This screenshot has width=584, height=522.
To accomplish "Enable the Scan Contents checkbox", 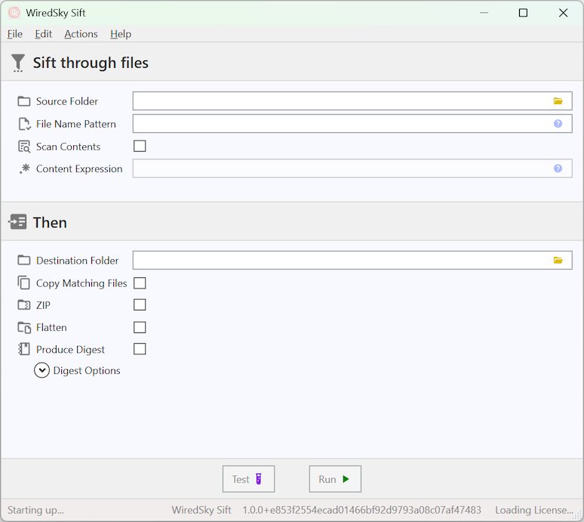I will tap(140, 146).
